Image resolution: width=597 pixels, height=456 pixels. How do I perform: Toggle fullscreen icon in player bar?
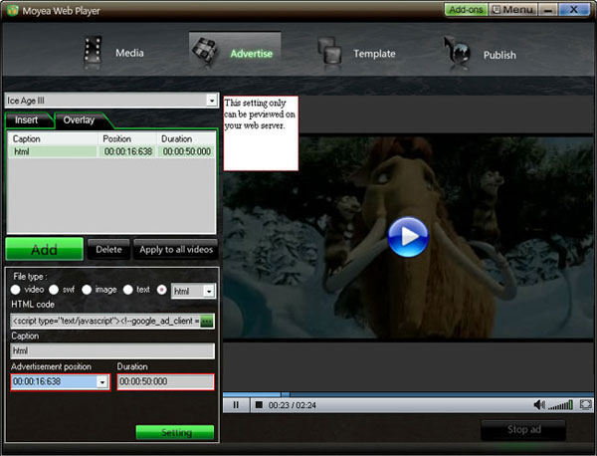[x=586, y=404]
